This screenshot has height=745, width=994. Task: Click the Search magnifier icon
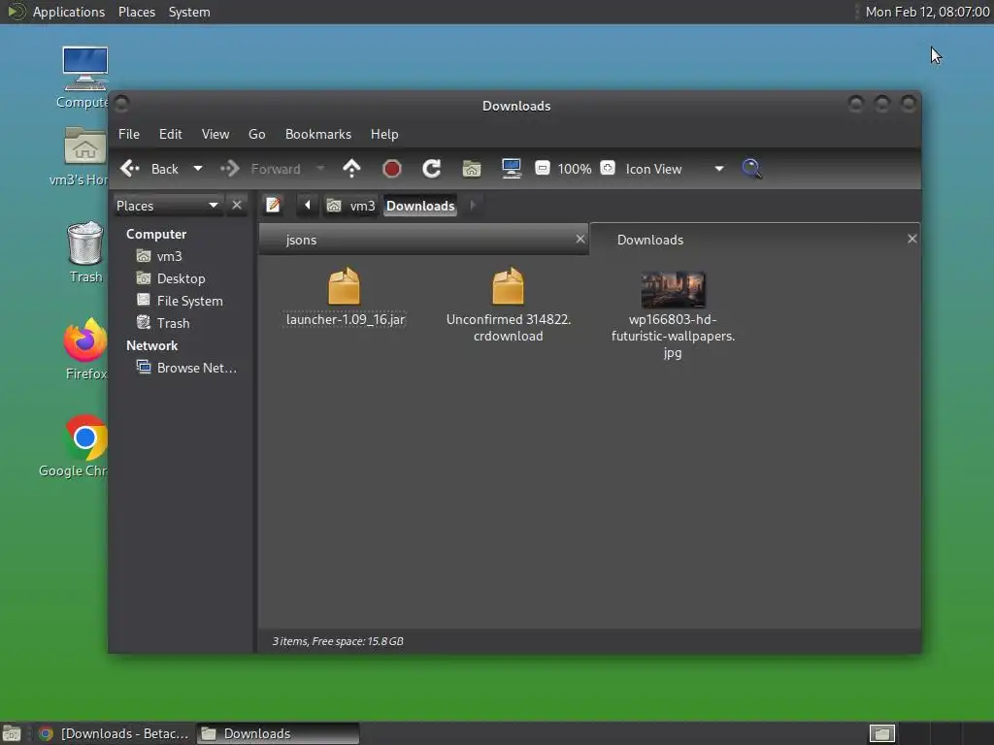751,169
